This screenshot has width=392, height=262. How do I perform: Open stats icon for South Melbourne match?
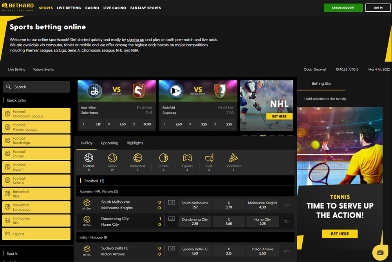point(172,202)
